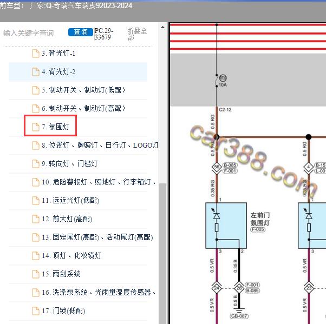
Task: Click connector label C2-12 in diagram
Action: (225, 110)
